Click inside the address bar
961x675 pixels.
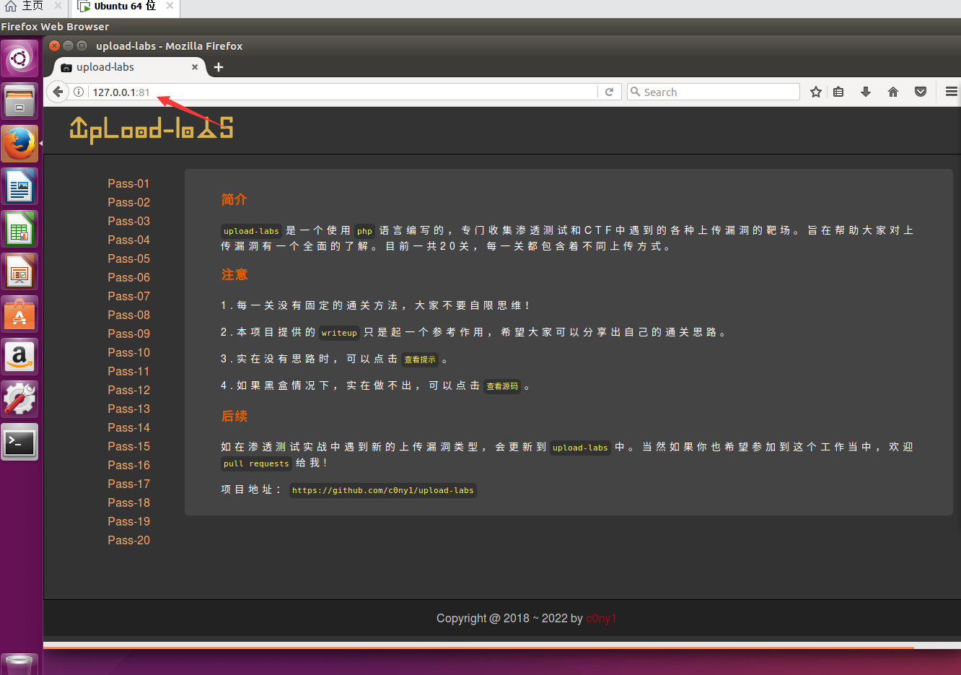coord(325,92)
